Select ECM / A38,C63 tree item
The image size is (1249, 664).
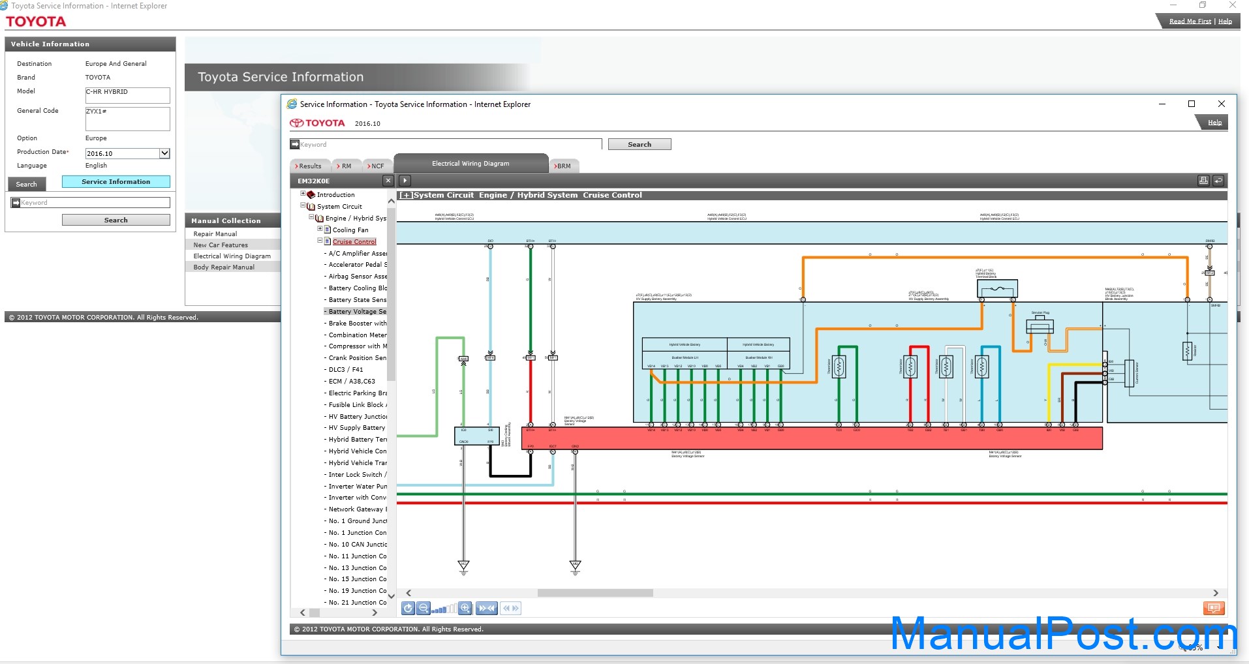tap(352, 381)
